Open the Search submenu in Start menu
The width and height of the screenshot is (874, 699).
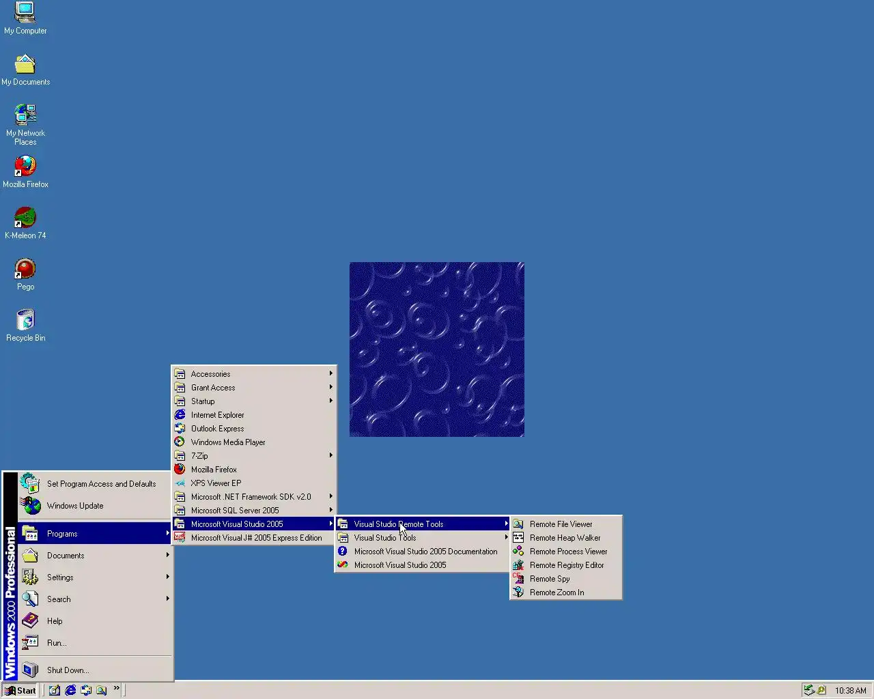coord(95,599)
